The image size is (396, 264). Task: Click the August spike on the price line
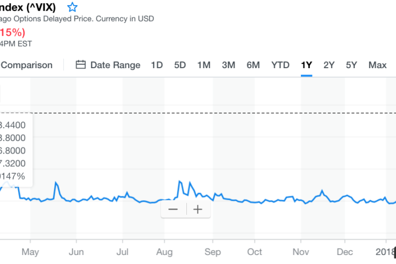(181, 182)
